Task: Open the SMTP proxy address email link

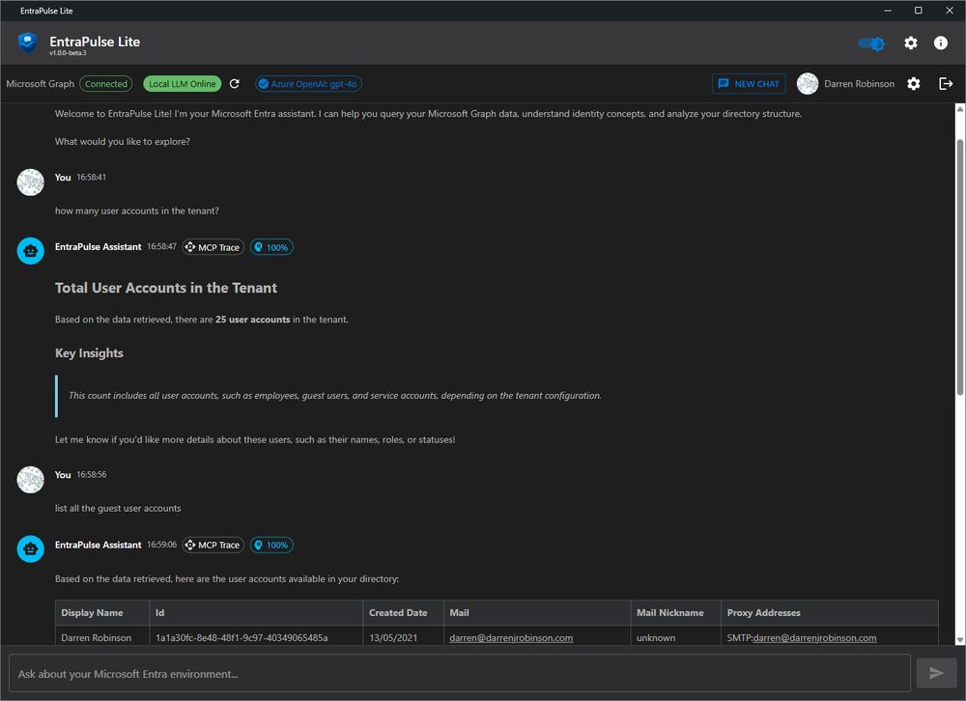Action: click(814, 637)
